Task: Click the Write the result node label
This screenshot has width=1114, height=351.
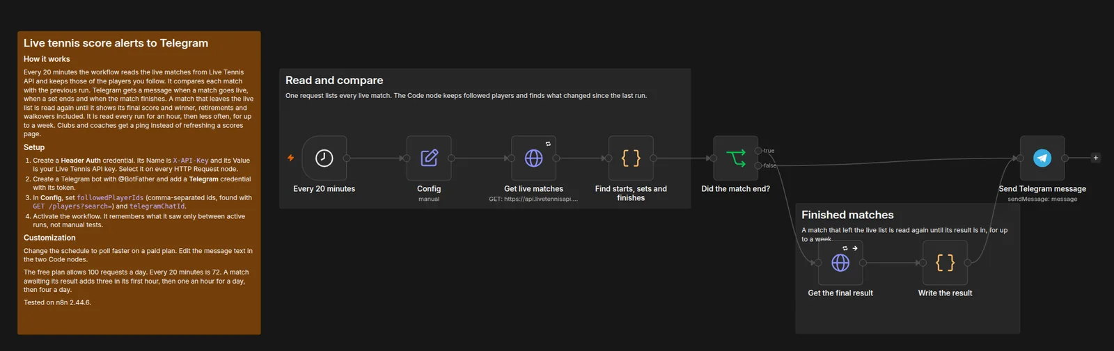Action: [945, 293]
